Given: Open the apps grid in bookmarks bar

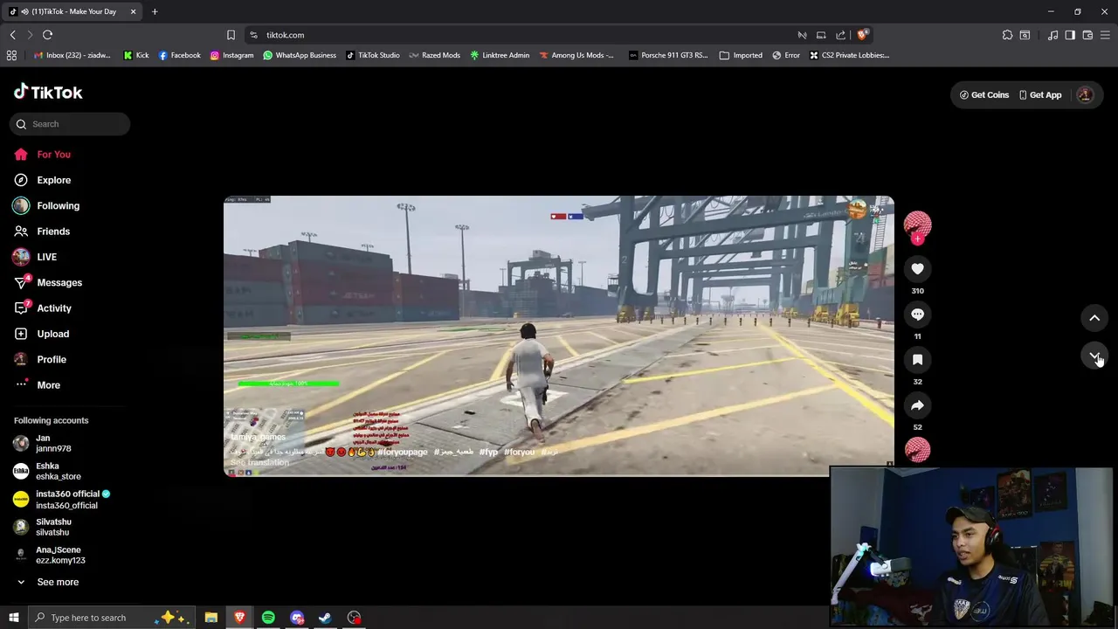Looking at the screenshot, I should (x=11, y=55).
